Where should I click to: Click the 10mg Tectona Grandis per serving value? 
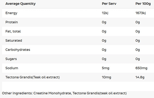pyautogui.click(x=107, y=77)
